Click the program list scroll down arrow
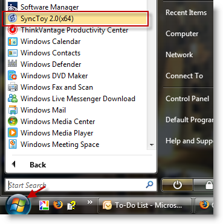223x224 pixels. [x=152, y=145]
